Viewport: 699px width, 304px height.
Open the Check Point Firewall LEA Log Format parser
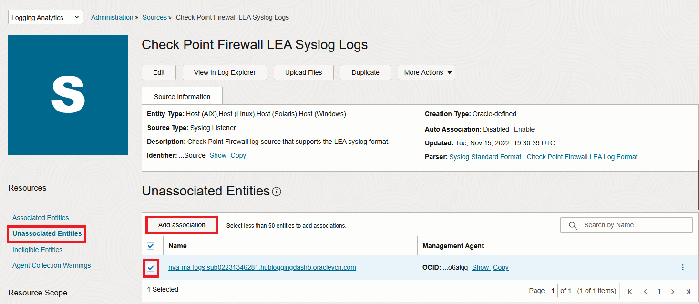582,157
